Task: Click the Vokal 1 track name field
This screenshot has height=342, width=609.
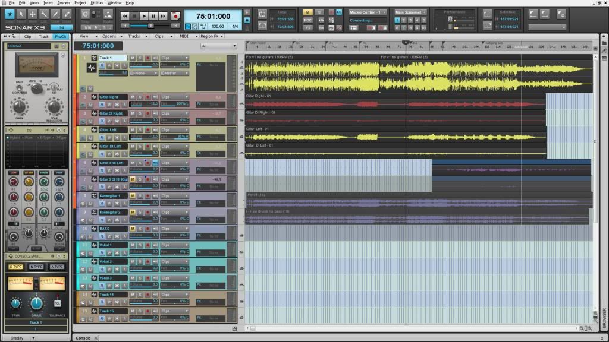Action: [x=112, y=245]
